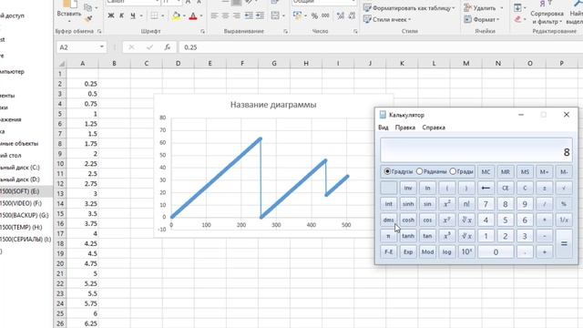Viewport: 583px width, 328px height.
Task: Expand the Стили ячеек dropdown
Action: click(409, 19)
